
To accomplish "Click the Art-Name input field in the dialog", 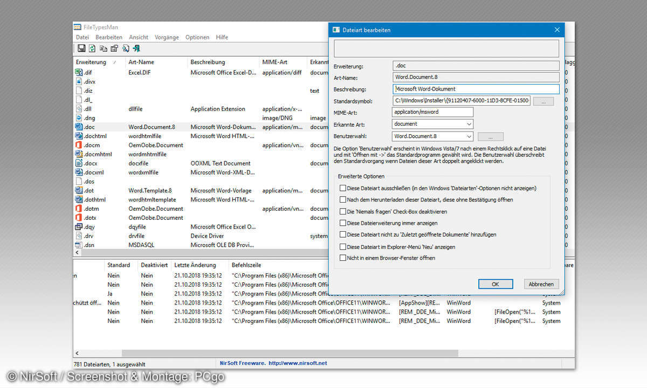I will click(x=476, y=78).
